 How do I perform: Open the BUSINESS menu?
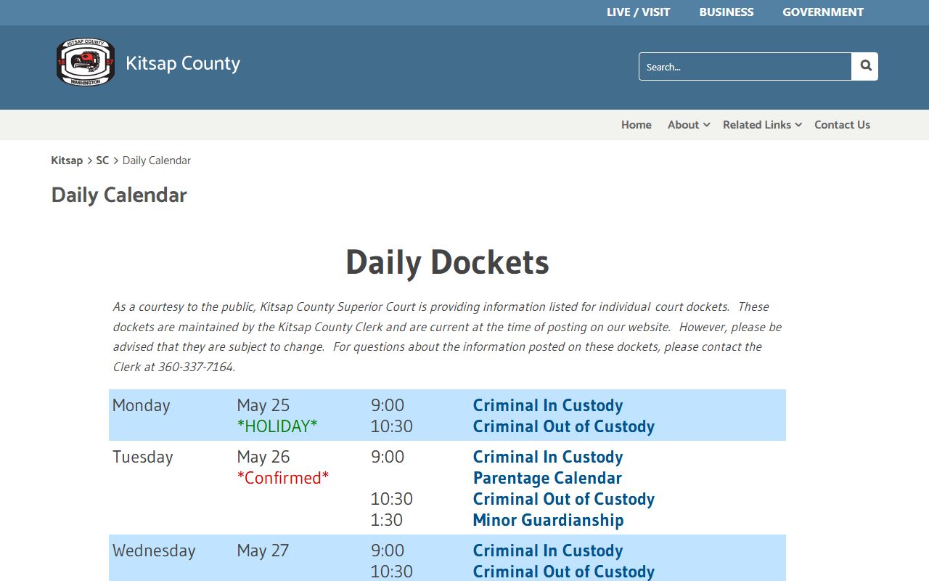(x=727, y=12)
